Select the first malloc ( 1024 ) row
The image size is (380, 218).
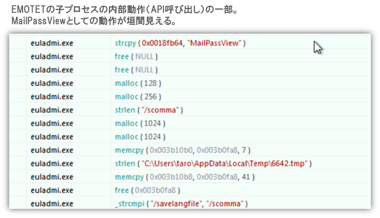pyautogui.click(x=140, y=123)
